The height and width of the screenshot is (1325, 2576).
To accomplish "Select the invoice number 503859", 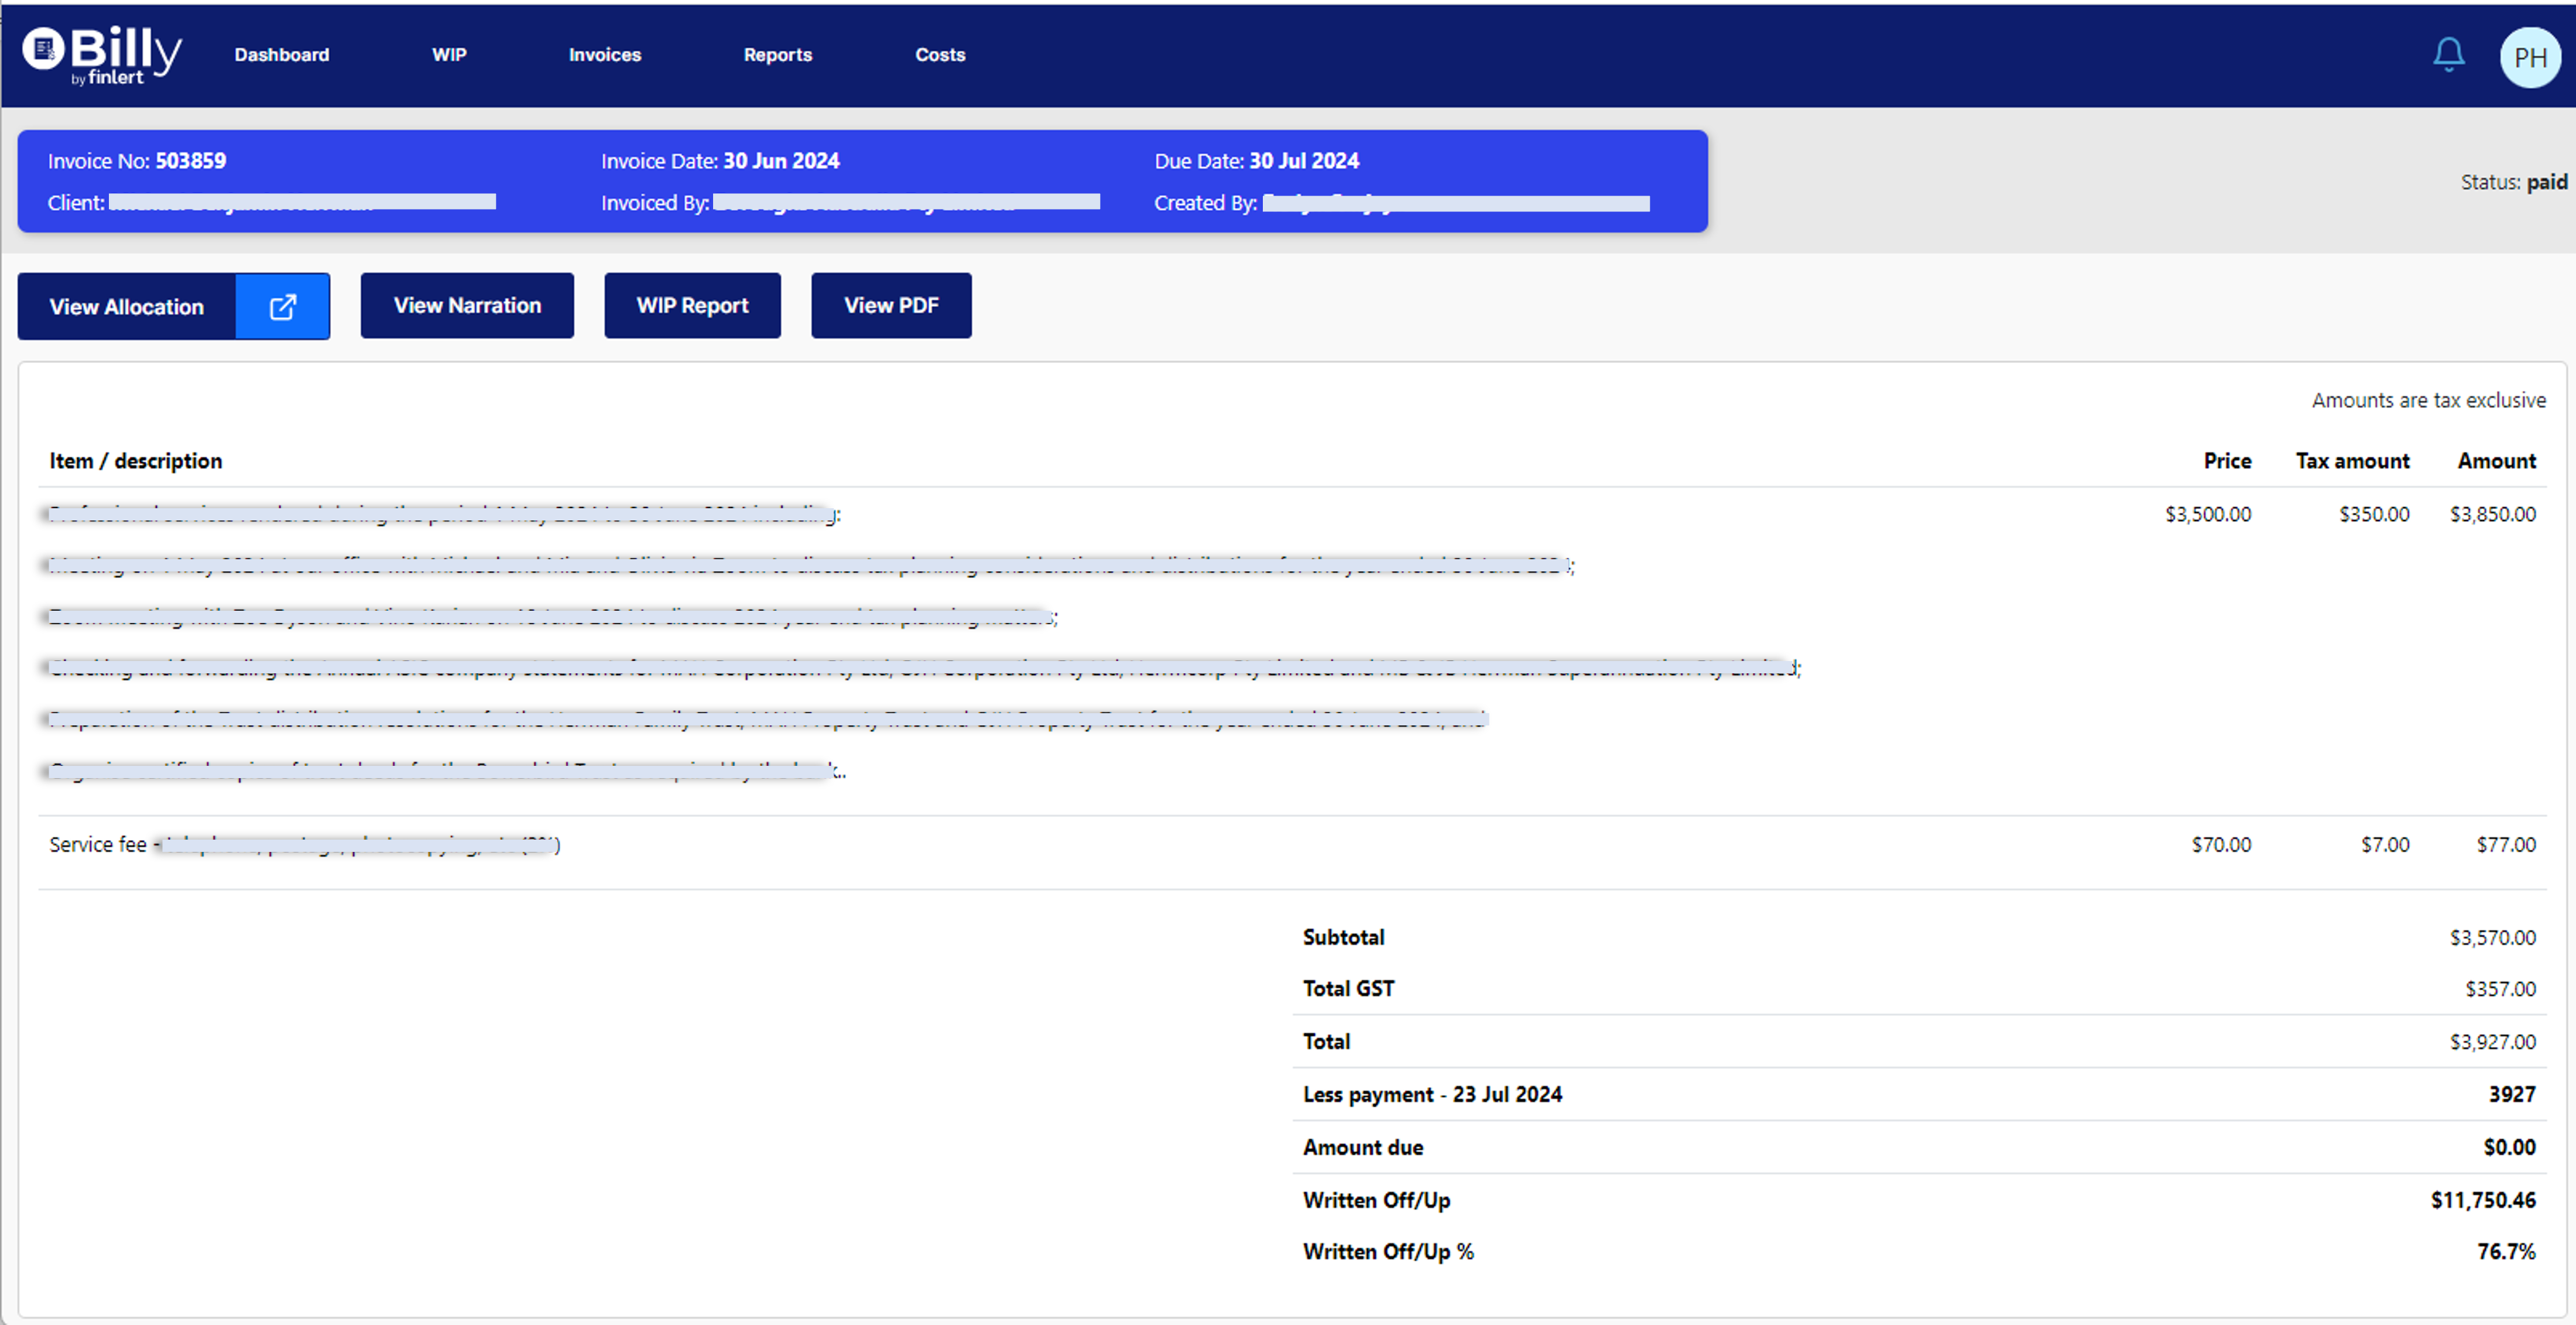I will [x=190, y=160].
